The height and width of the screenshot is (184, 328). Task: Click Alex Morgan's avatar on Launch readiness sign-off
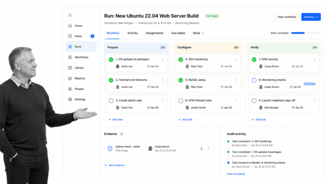[x=261, y=108]
